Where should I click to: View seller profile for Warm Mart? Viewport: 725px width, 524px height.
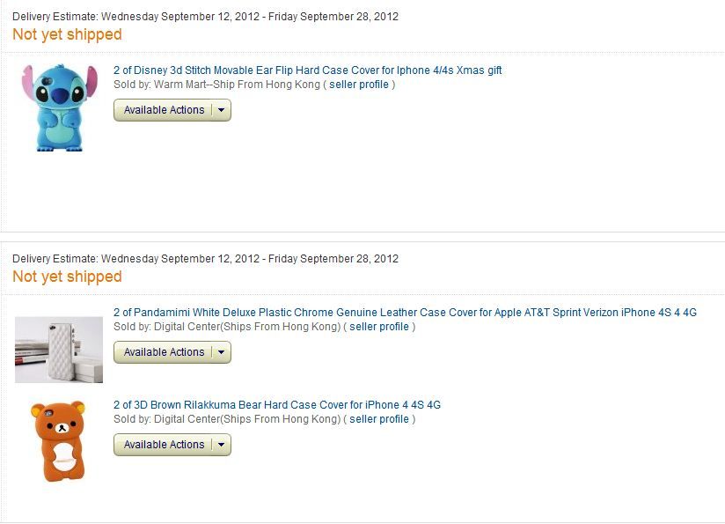359,85
